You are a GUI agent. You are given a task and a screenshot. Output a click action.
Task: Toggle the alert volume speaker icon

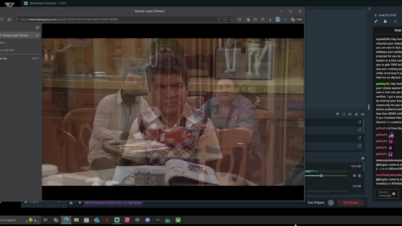click(x=362, y=114)
